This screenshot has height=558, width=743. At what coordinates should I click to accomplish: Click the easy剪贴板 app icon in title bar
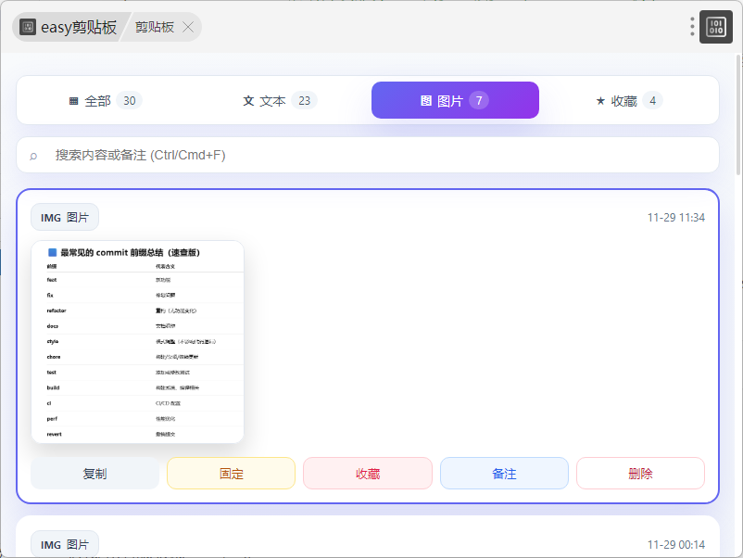[28, 27]
